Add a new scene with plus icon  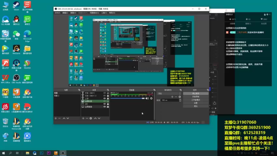[56, 118]
